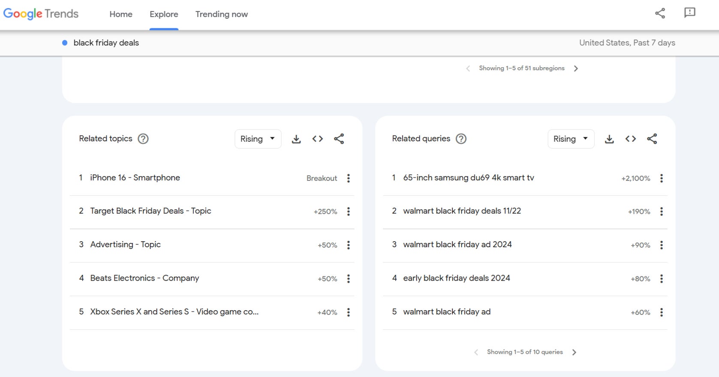This screenshot has height=377, width=719.
Task: Open Rising dropdown in Related topics
Action: coord(258,139)
